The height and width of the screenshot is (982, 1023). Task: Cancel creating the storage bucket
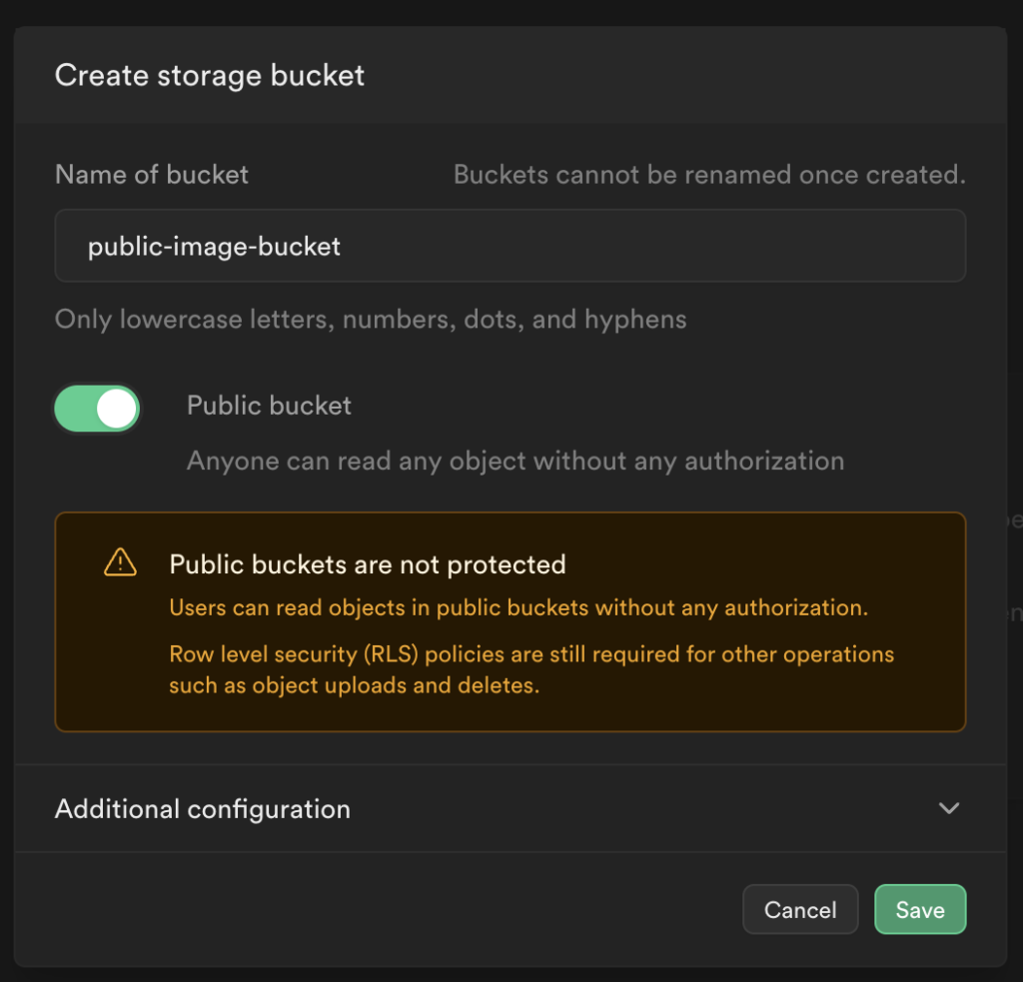click(799, 910)
